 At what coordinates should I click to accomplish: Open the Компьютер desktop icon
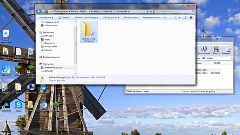[x=31, y=89]
